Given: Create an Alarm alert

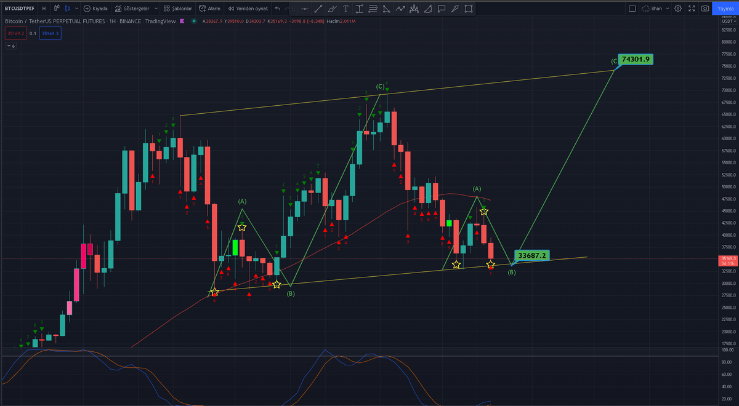Looking at the screenshot, I should 209,9.
